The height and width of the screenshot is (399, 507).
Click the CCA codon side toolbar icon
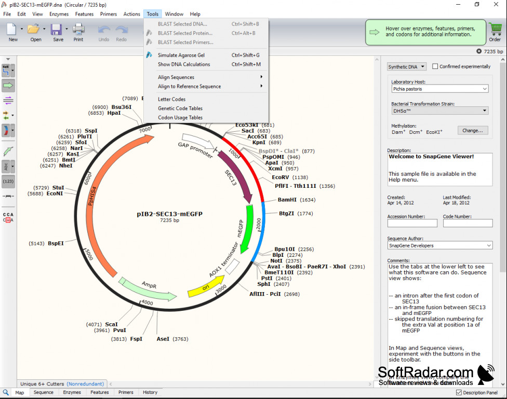[x=8, y=217]
